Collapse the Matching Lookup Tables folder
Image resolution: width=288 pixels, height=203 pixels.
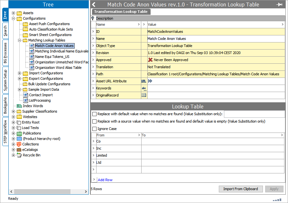tap(20, 40)
